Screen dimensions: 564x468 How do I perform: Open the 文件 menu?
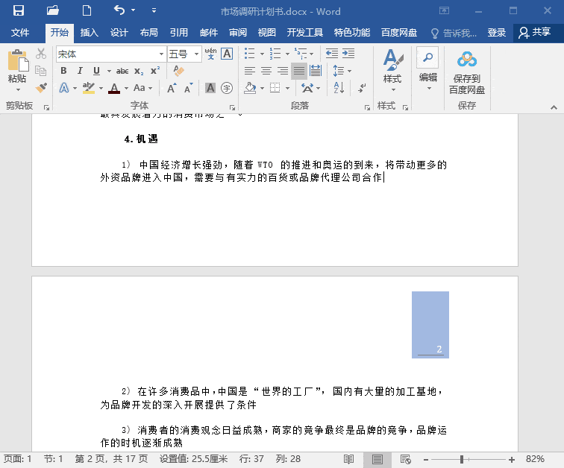[20, 33]
